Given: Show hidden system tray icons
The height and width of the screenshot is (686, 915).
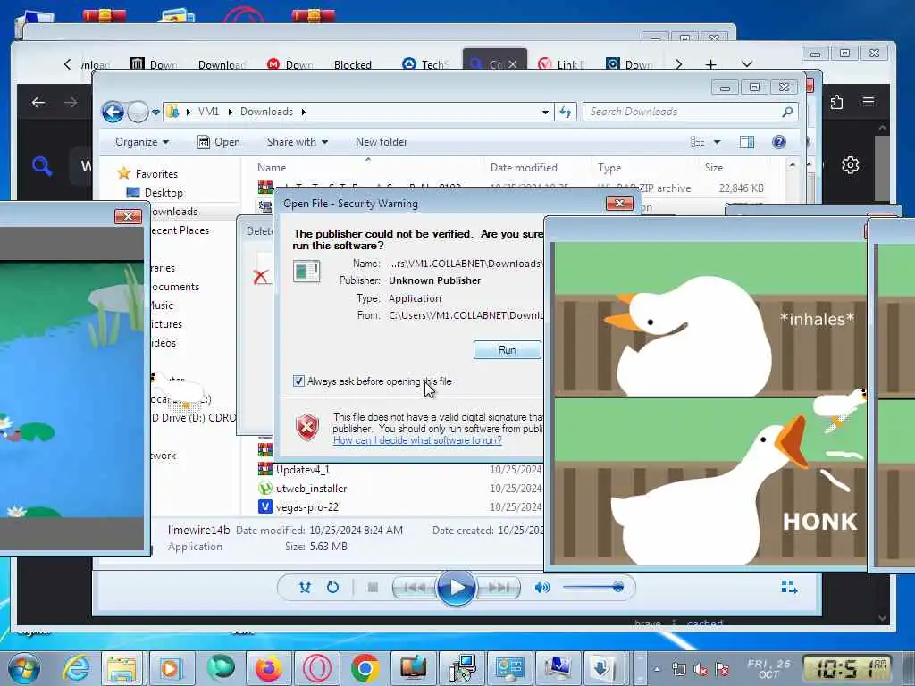Looking at the screenshot, I should 657,669.
